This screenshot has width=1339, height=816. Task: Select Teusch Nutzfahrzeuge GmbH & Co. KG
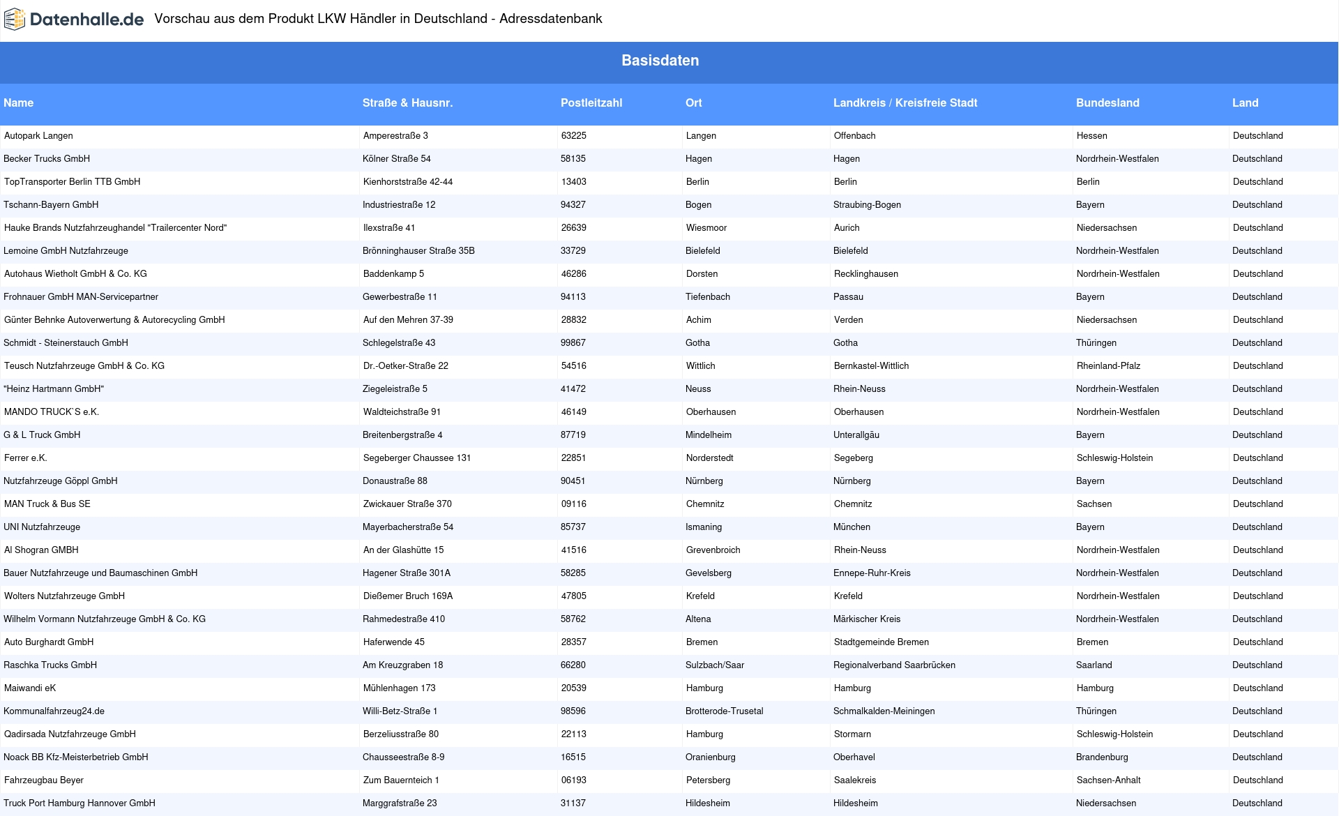84,366
